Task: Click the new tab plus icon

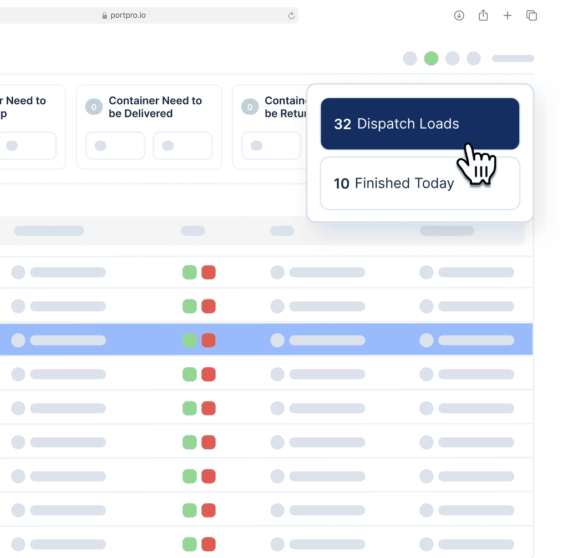Action: point(508,16)
